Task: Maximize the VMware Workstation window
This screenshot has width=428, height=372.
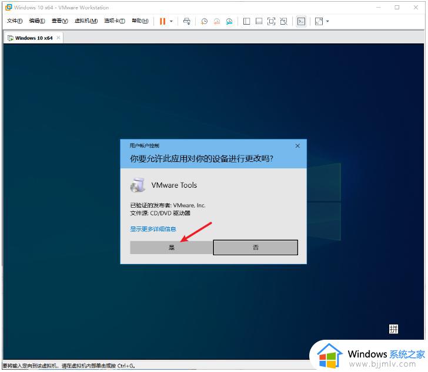Action: (397, 8)
